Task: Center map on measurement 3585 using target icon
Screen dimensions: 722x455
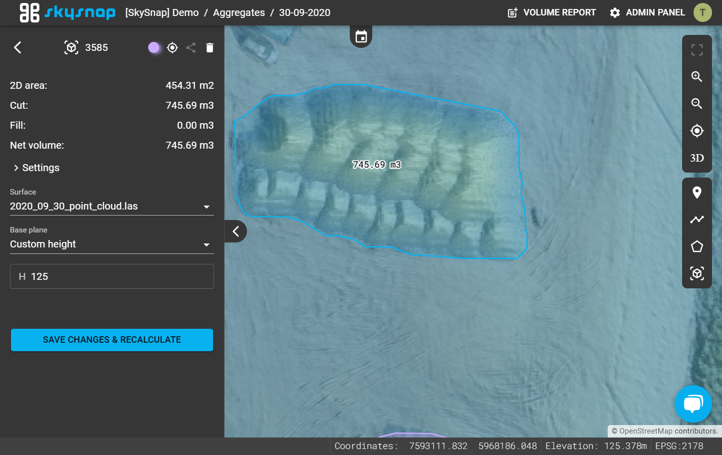Action: [x=173, y=47]
